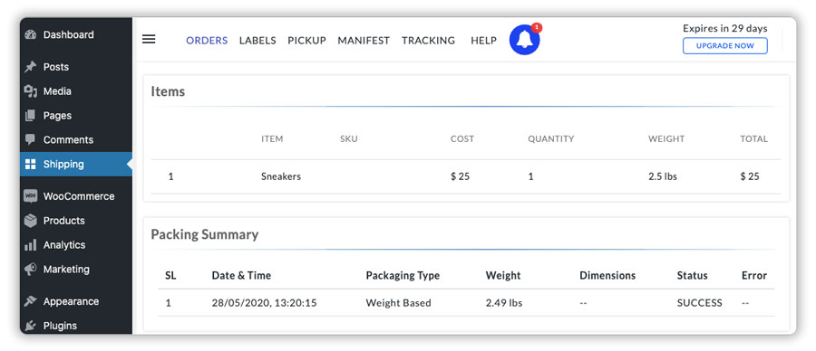Click the Packaging Type column header
816x351 pixels.
(x=403, y=276)
